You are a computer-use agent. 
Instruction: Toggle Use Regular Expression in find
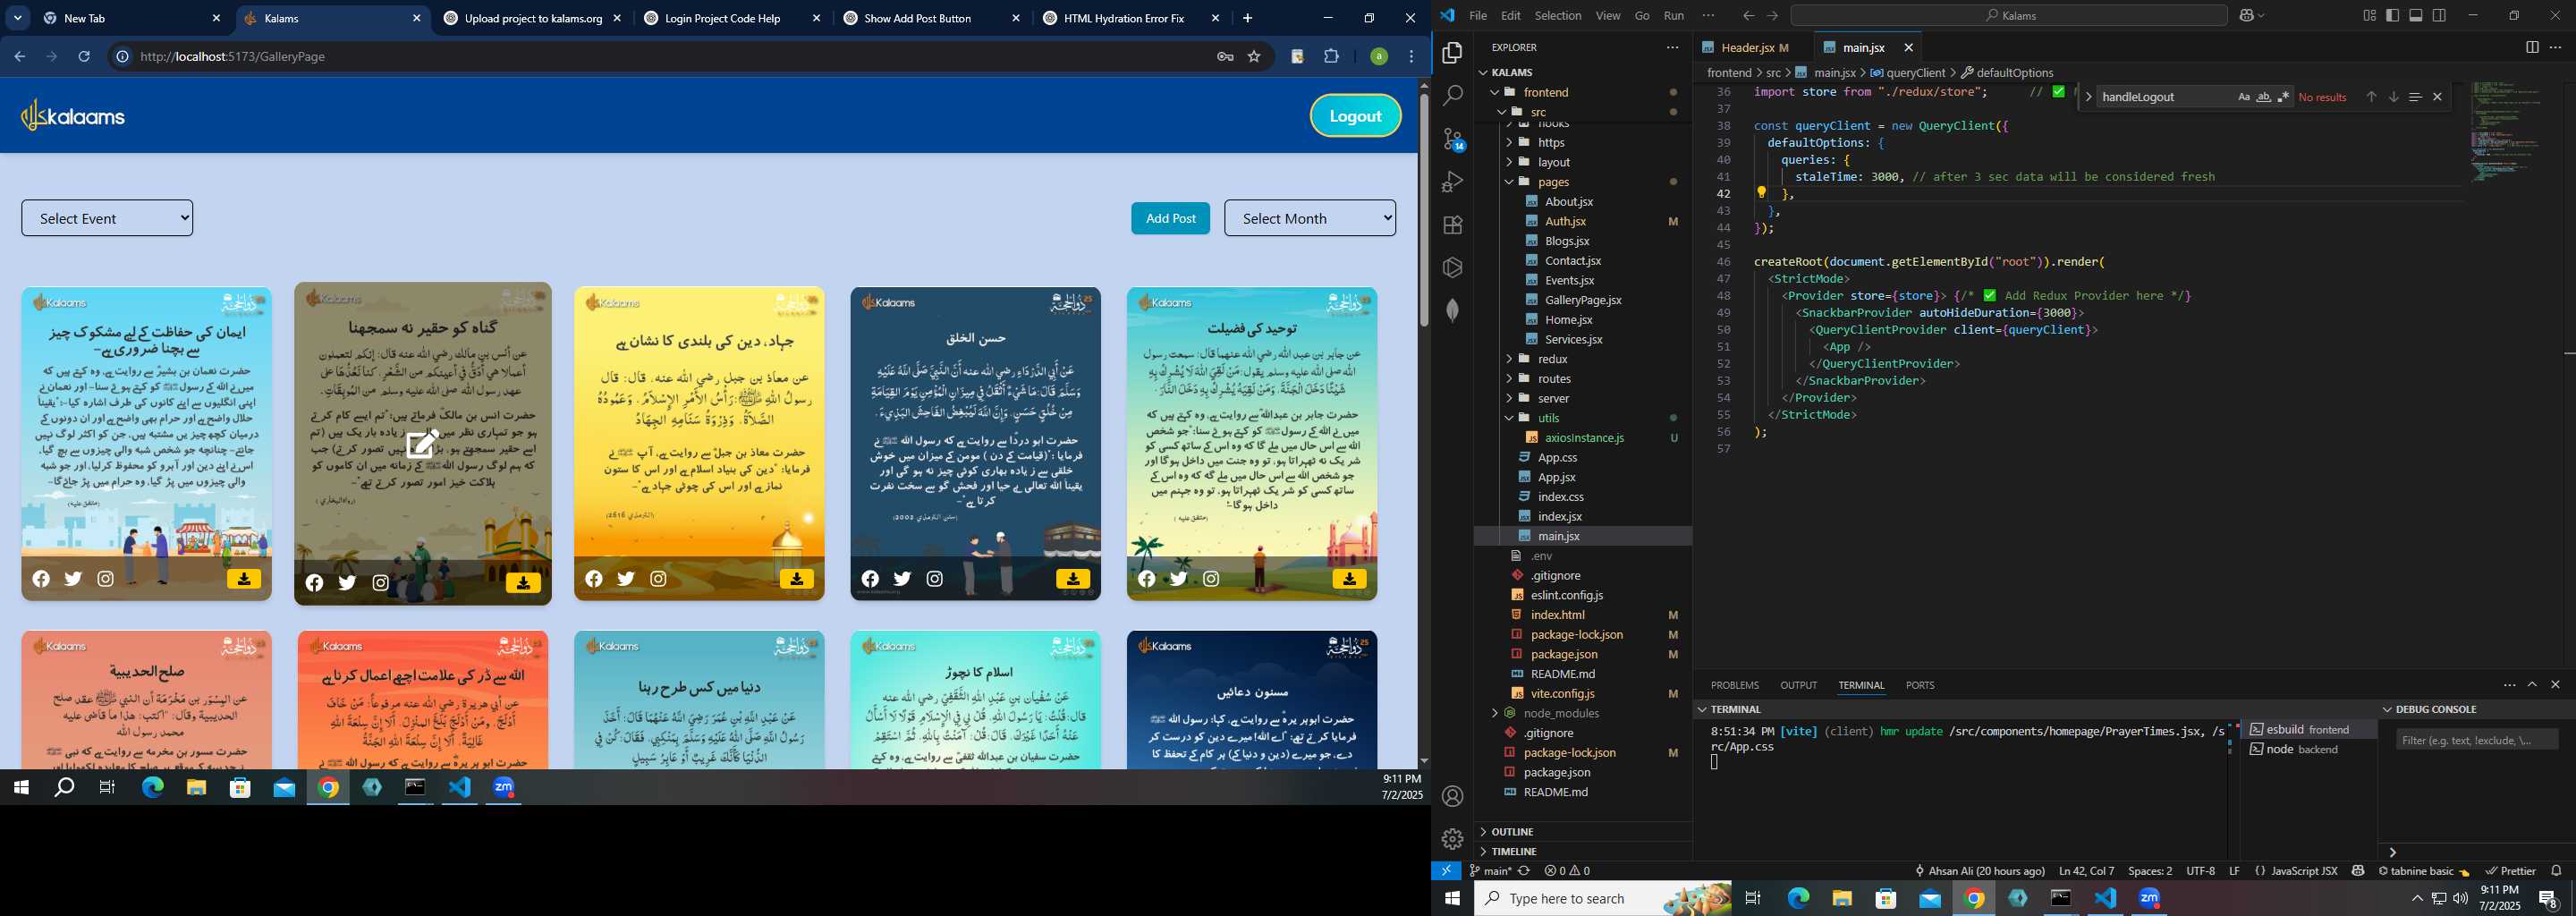(x=2283, y=97)
